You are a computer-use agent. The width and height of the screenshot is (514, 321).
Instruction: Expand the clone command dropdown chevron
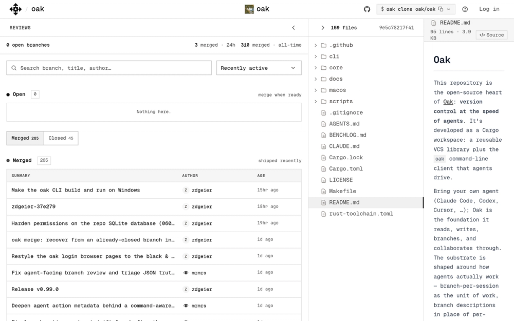click(x=449, y=9)
